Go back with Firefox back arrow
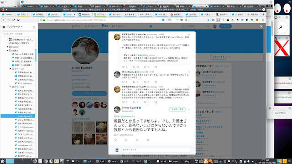 [4, 20]
